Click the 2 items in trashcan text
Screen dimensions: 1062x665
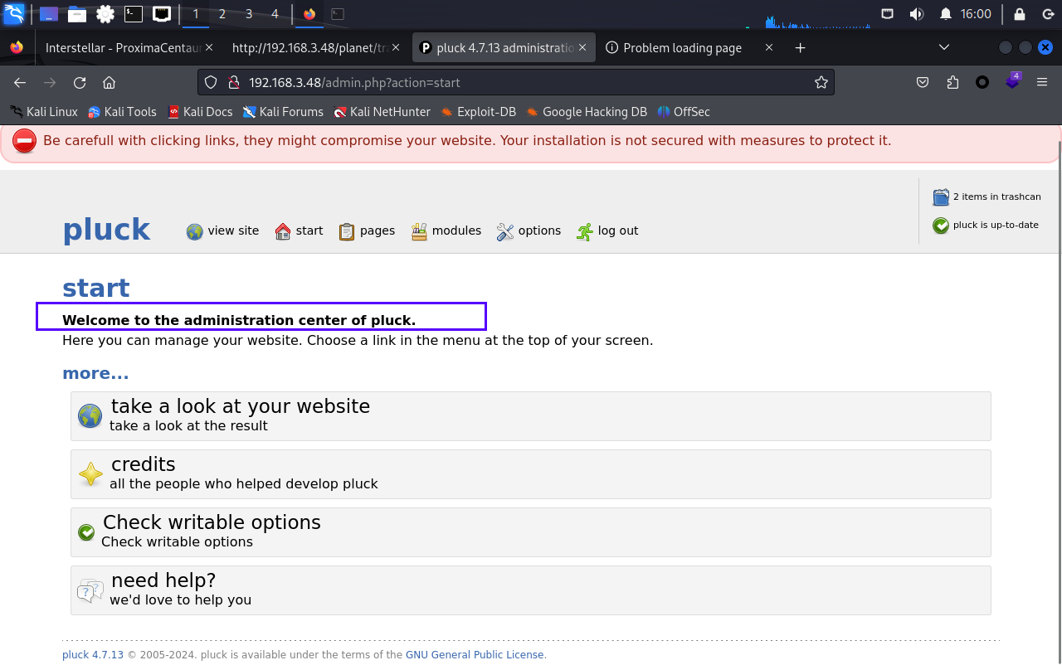[996, 197]
